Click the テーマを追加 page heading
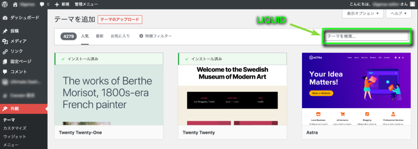The height and width of the screenshot is (149, 418). [x=75, y=20]
